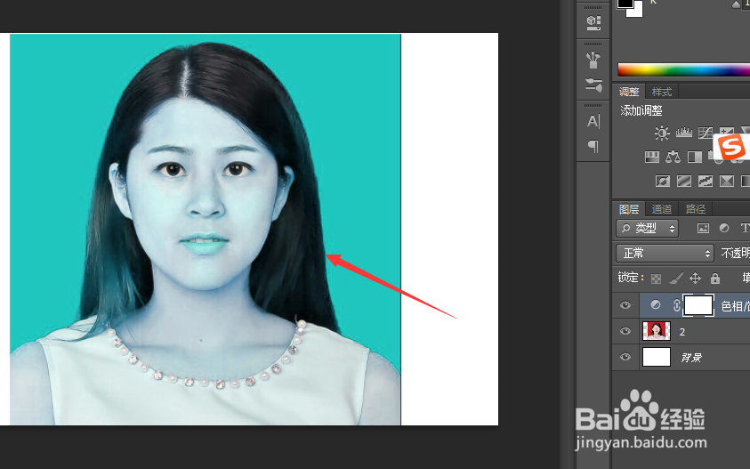The image size is (750, 469).
Task: Click the Sogou input method icon
Action: pos(730,147)
